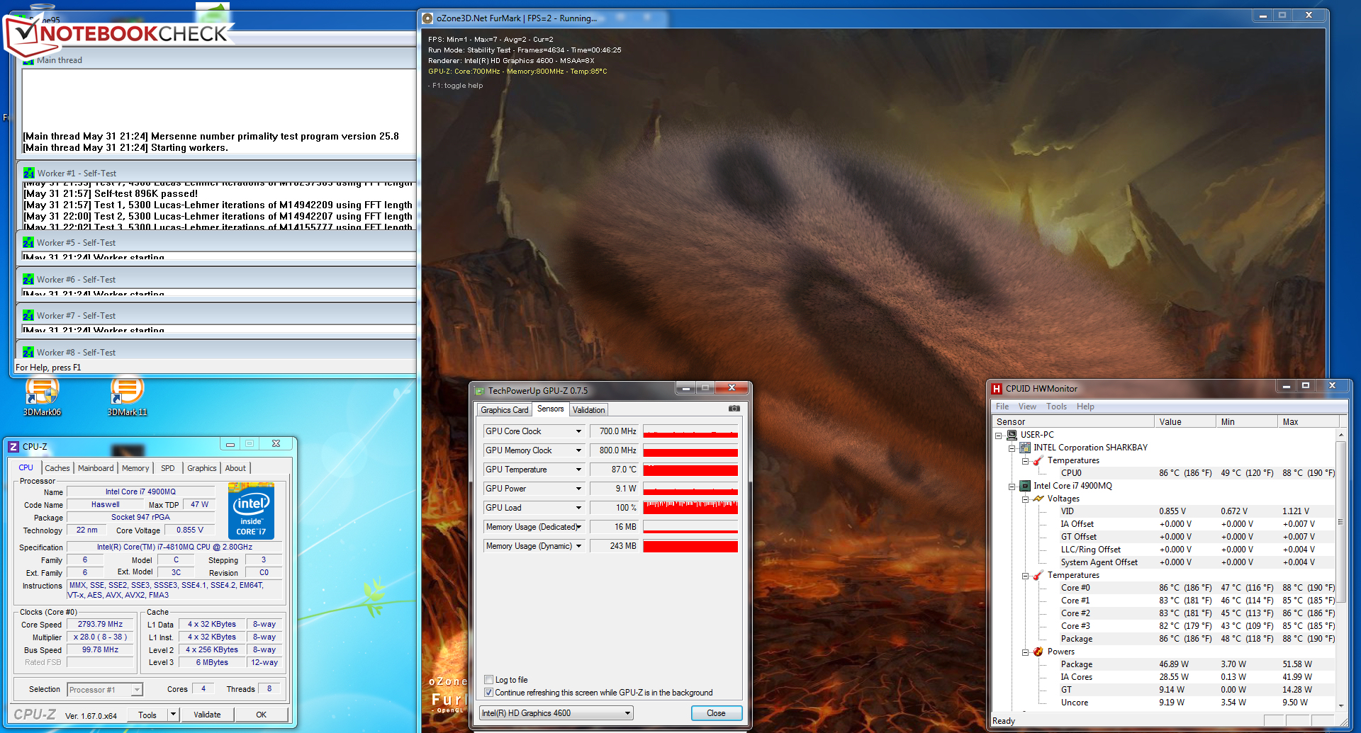
Task: Click the Voltages lightning icon in HWMonitor
Action: pyautogui.click(x=1038, y=499)
